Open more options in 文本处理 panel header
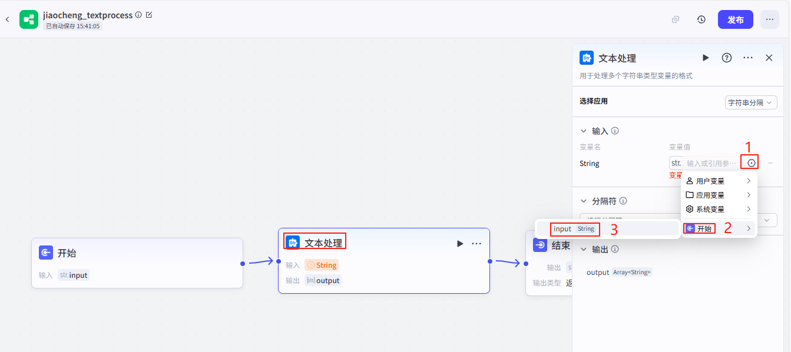Viewport: 791px width, 352px height. [748, 58]
